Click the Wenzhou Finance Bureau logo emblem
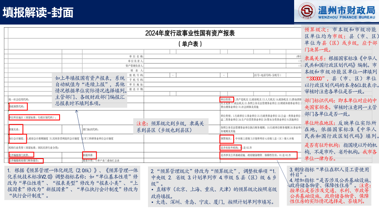The image size is (379, 213). coord(307,11)
